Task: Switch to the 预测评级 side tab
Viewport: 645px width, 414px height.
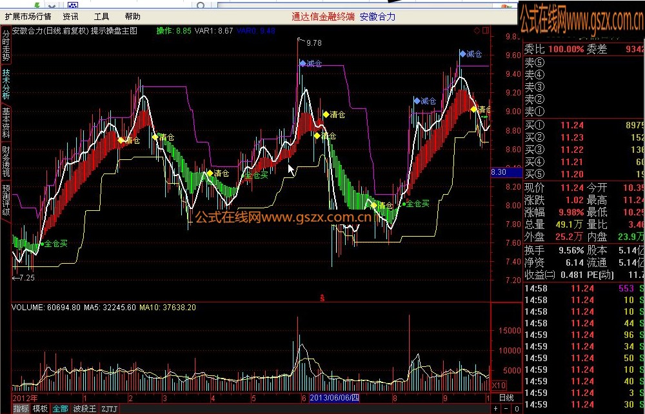Action: (6, 200)
